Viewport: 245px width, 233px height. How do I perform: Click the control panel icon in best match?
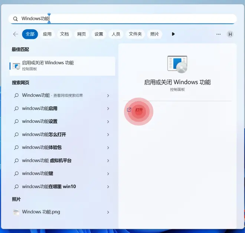pos(16,66)
